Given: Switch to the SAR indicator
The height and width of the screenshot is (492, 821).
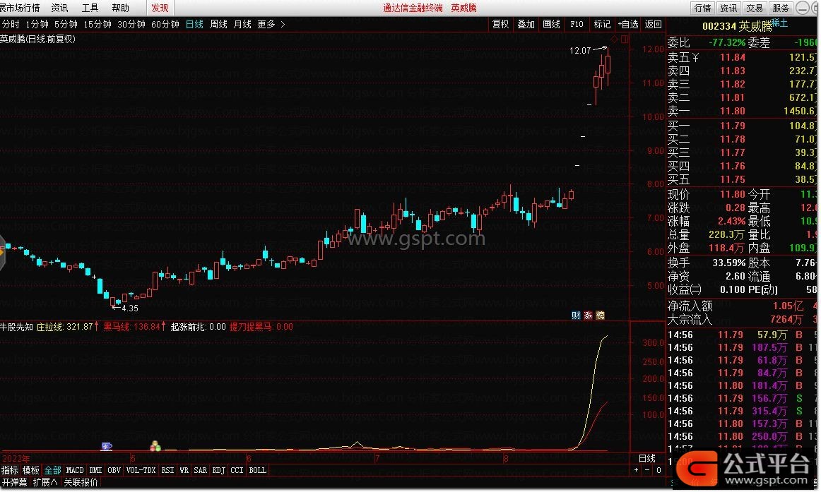Looking at the screenshot, I should point(201,470).
